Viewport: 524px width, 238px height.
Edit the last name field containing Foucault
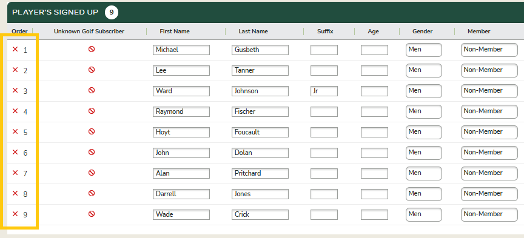(x=260, y=132)
